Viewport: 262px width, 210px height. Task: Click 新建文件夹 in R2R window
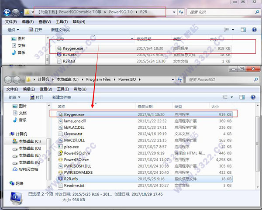[60, 30]
